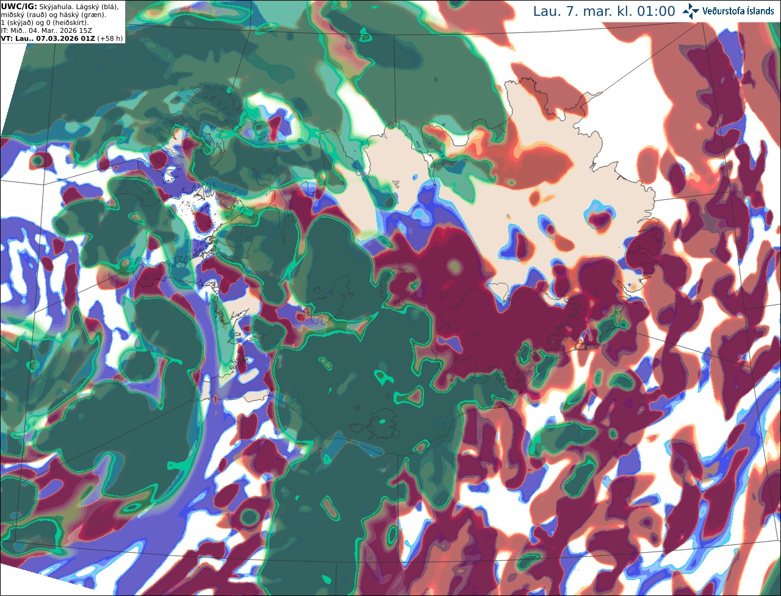The width and height of the screenshot is (781, 596).
Task: Click the 'VT: Lau.. 07.03.2026 01Z (+58 h)' line
Action: point(62,38)
